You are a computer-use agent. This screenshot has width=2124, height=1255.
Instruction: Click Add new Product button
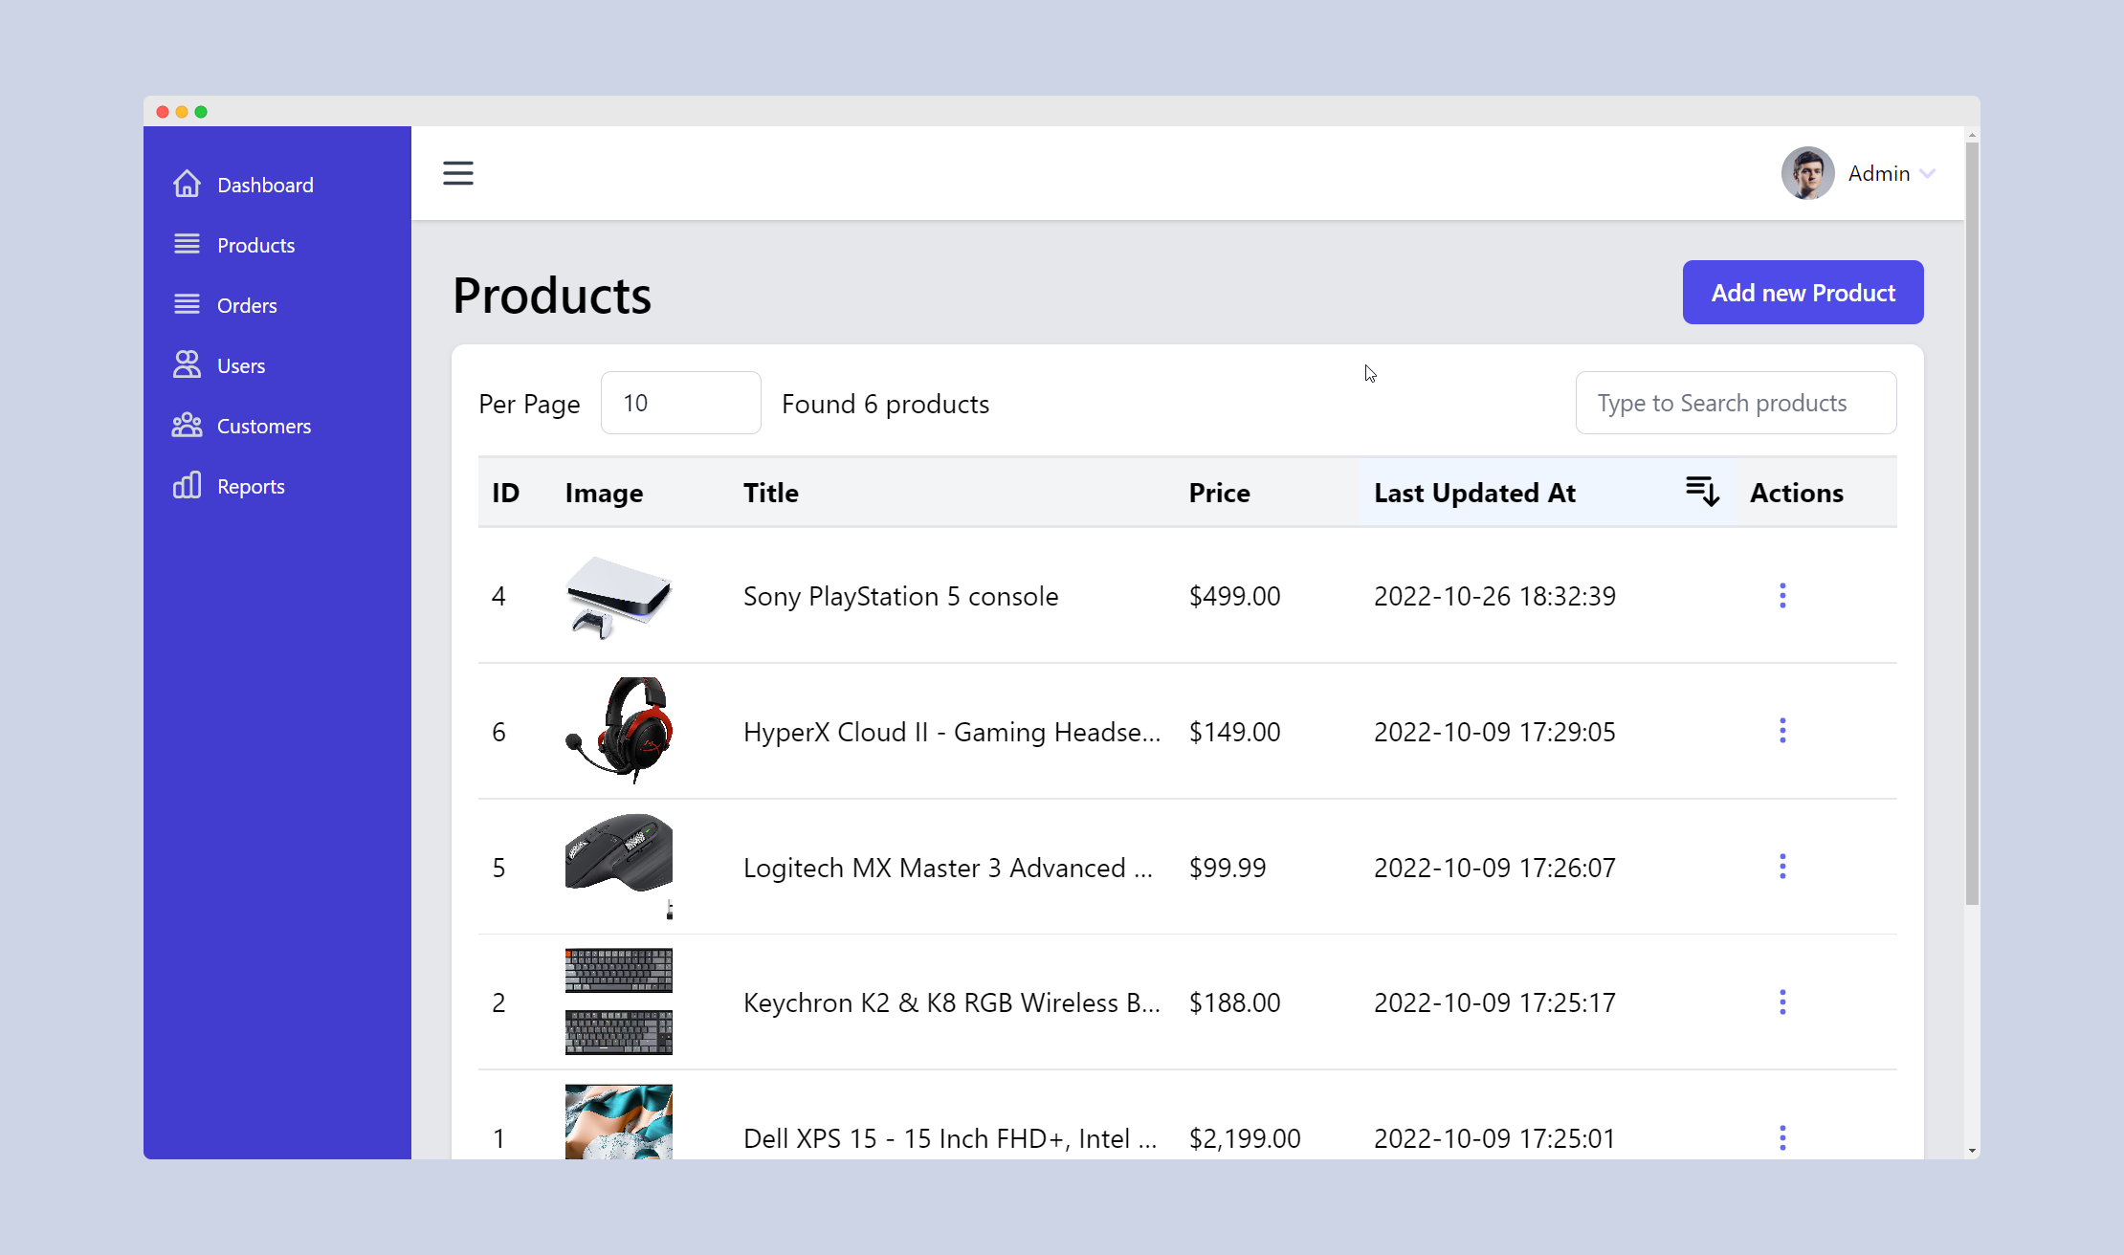(1803, 292)
